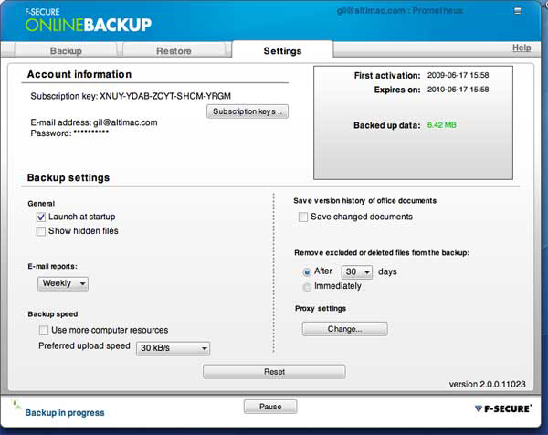Click the First activation date 2009-06-17
Viewport: 548px width, 435px height.
pos(458,75)
